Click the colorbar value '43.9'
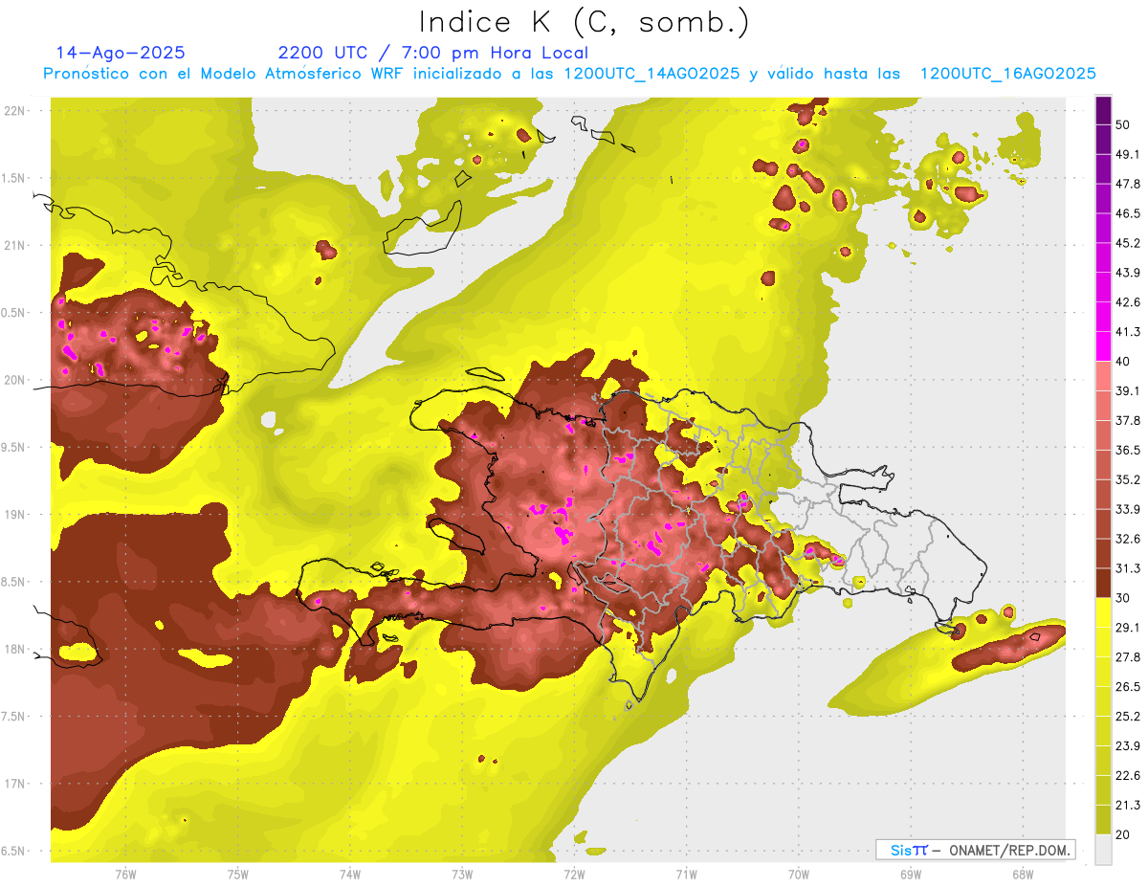Image resolution: width=1148 pixels, height=887 pixels. click(x=1128, y=273)
